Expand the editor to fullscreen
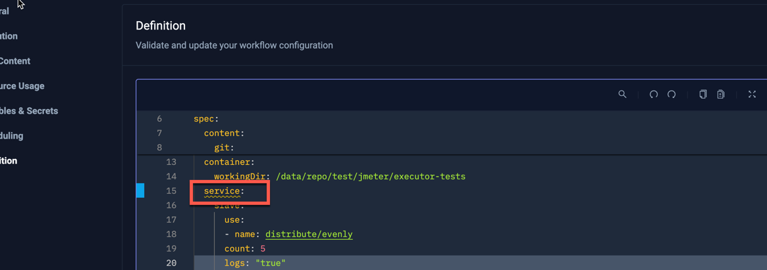Viewport: 767px width, 270px height. tap(752, 95)
